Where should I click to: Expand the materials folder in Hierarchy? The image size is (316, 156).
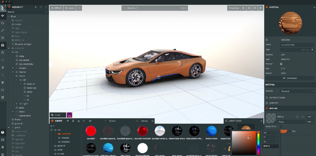pyautogui.click(x=9, y=48)
